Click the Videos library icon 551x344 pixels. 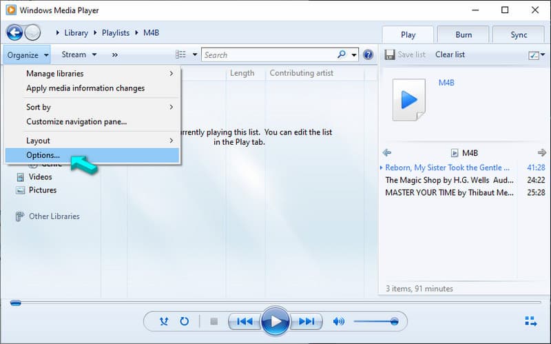tap(21, 177)
